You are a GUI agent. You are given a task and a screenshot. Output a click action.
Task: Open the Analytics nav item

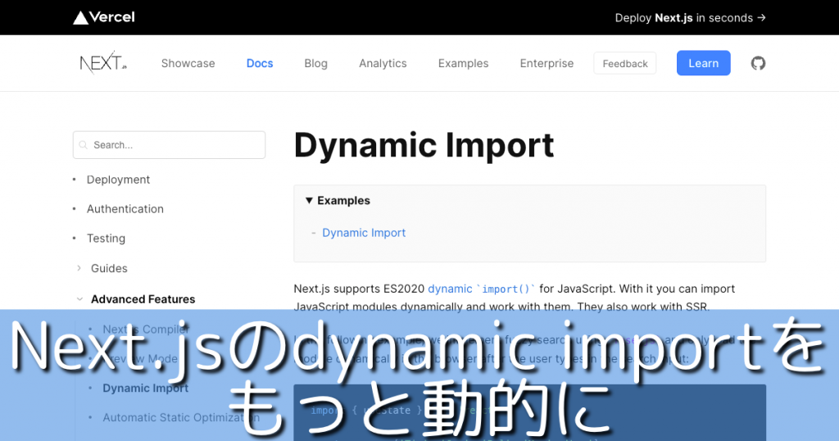[x=383, y=63]
